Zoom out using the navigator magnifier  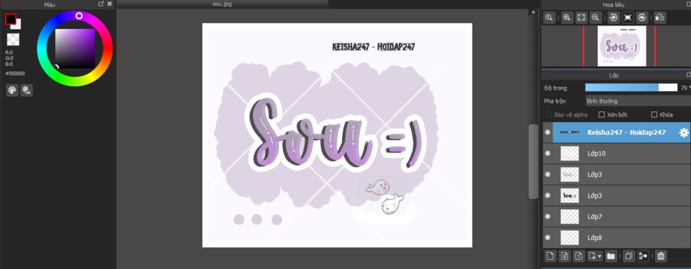pyautogui.click(x=595, y=18)
